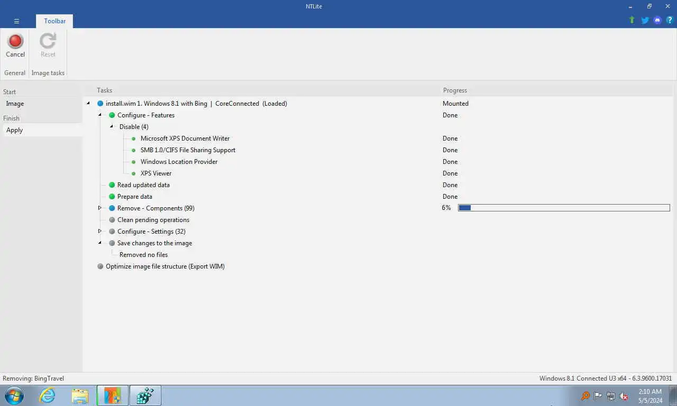Open the Action Center flag icon
The width and height of the screenshot is (677, 406).
[598, 396]
